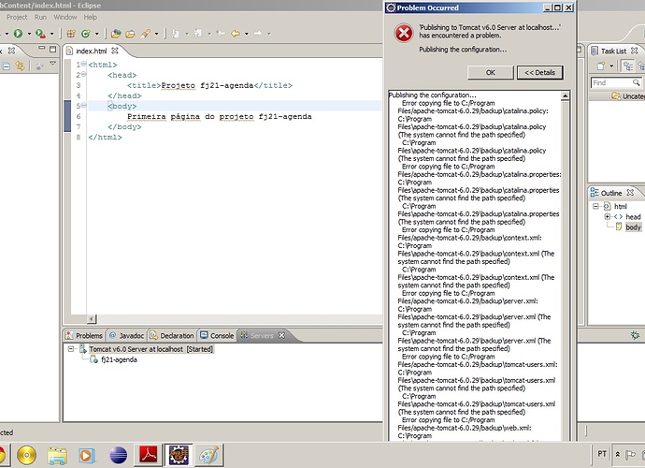Click the Run Last Tool external tools icon
Viewport: 645px width, 468px height.
coord(40,34)
